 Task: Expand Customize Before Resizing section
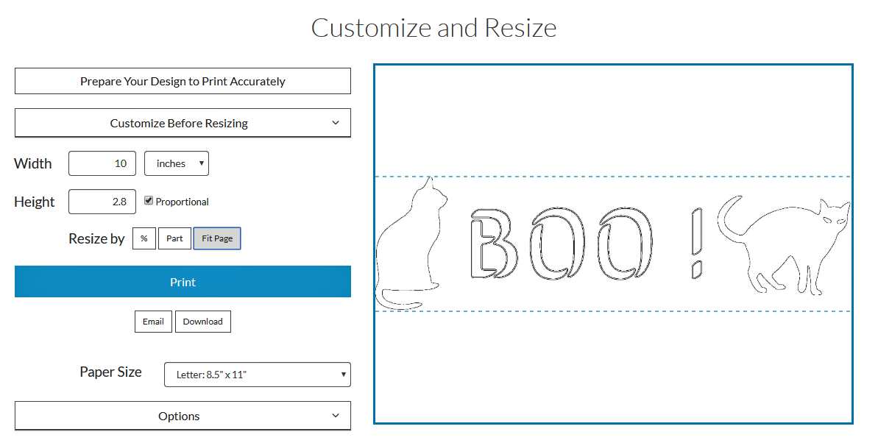point(183,123)
